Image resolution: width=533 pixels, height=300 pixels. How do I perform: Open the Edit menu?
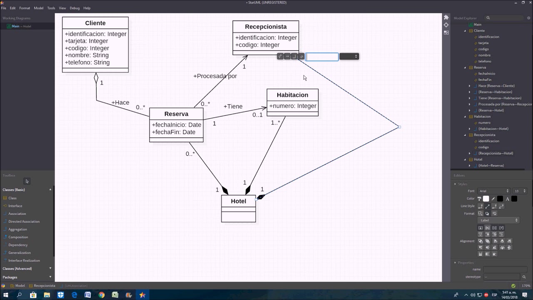pyautogui.click(x=12, y=8)
